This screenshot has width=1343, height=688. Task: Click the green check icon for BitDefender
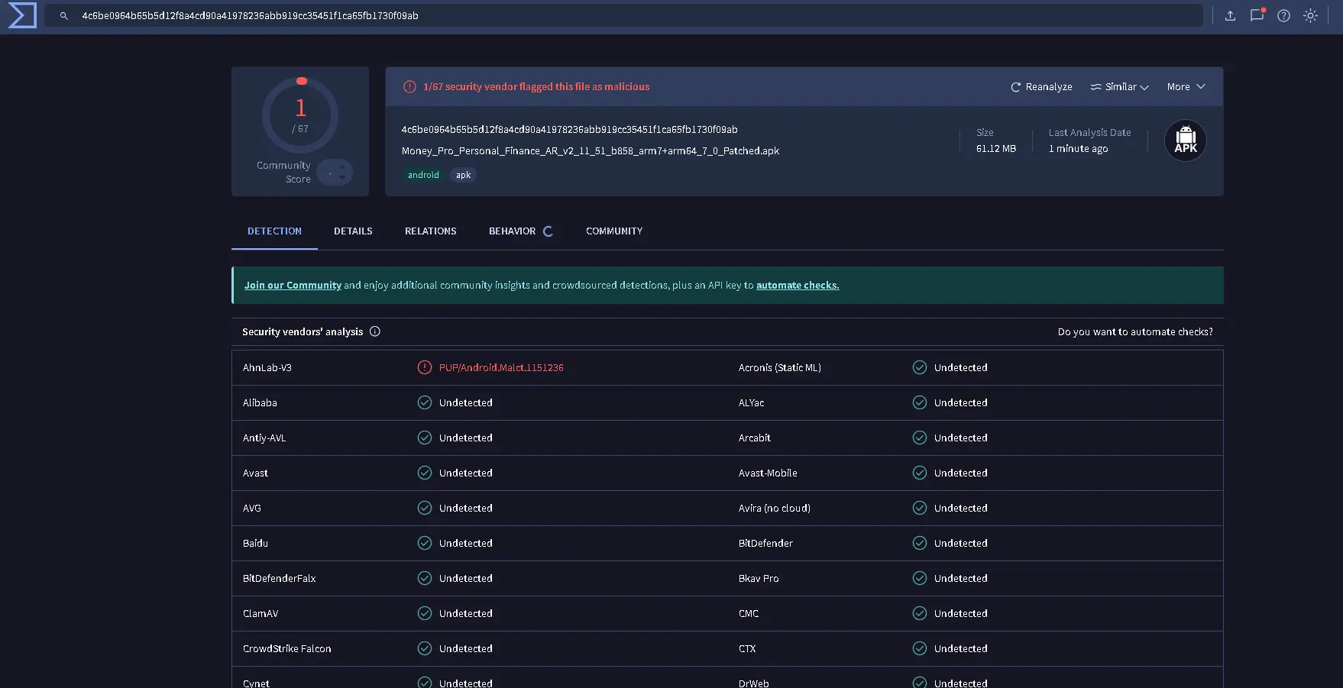(920, 543)
